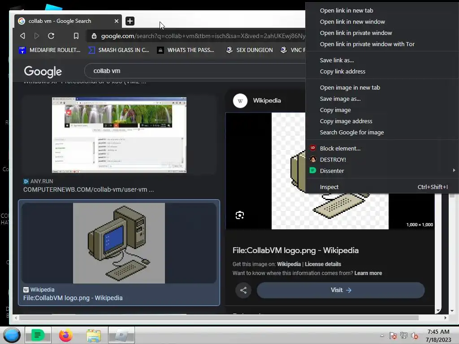Open the CollabVM logo computer thumbnail
Screen dimensions: 459x344
pos(119,243)
